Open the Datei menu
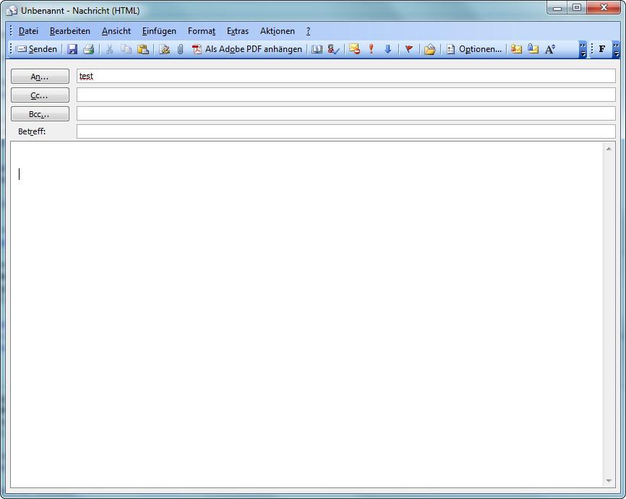 28,31
